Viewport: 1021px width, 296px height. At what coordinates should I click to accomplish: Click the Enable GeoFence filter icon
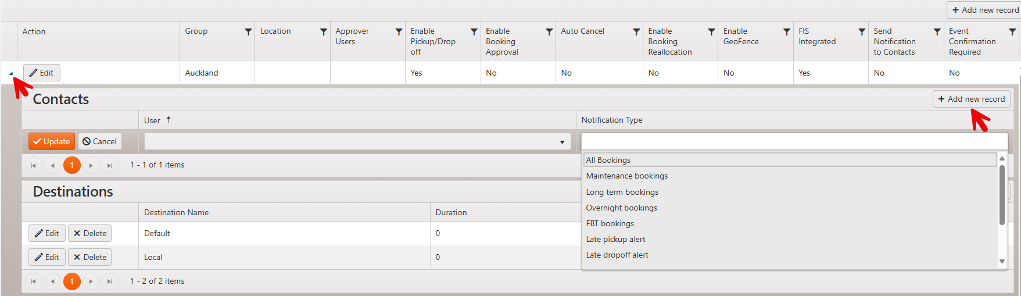(x=787, y=32)
